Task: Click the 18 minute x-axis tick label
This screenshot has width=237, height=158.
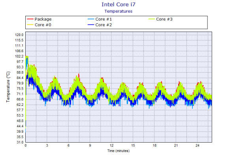Action: coord(154,145)
